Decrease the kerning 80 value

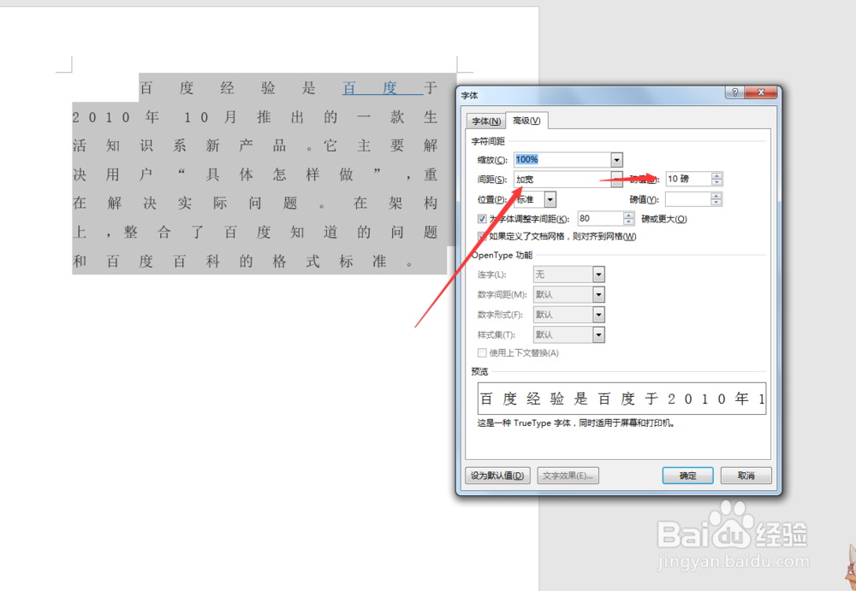click(629, 222)
